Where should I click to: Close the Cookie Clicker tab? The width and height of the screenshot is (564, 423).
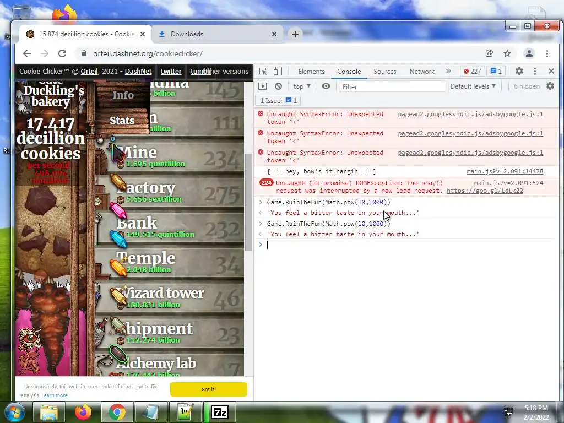pyautogui.click(x=143, y=34)
